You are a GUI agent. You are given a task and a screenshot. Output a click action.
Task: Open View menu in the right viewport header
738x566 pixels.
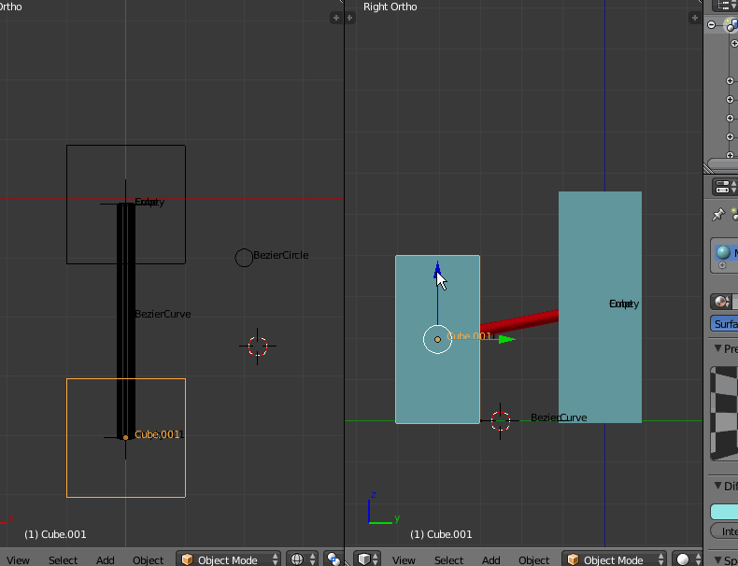[404, 559]
